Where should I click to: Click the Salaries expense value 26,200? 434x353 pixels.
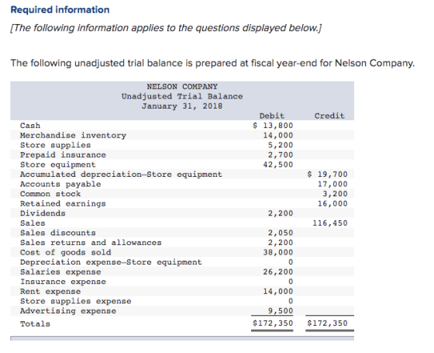pyautogui.click(x=278, y=272)
